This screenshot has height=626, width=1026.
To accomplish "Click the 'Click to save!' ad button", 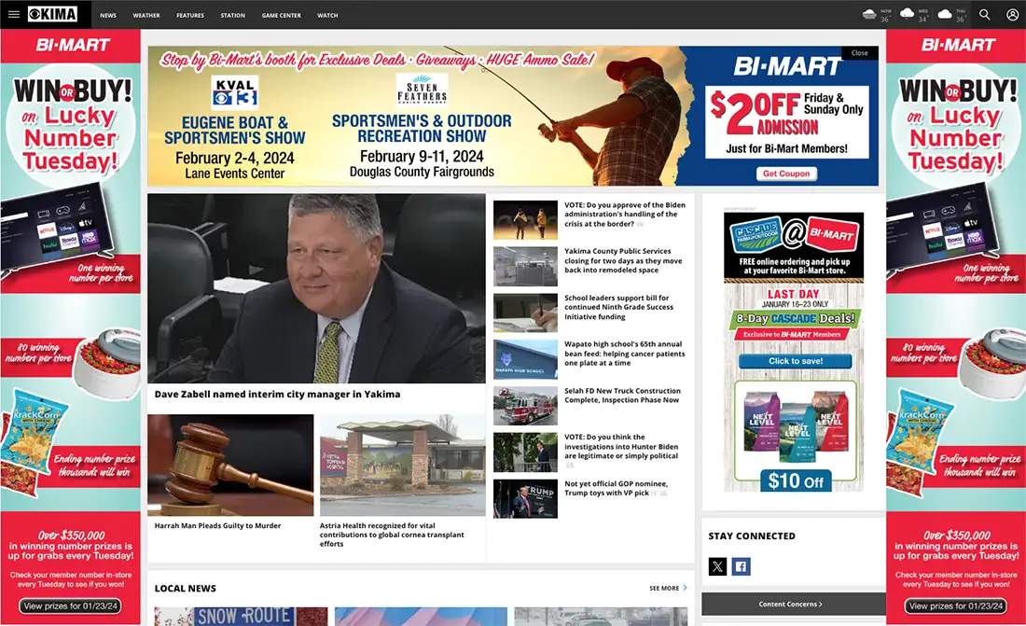I will [795, 361].
